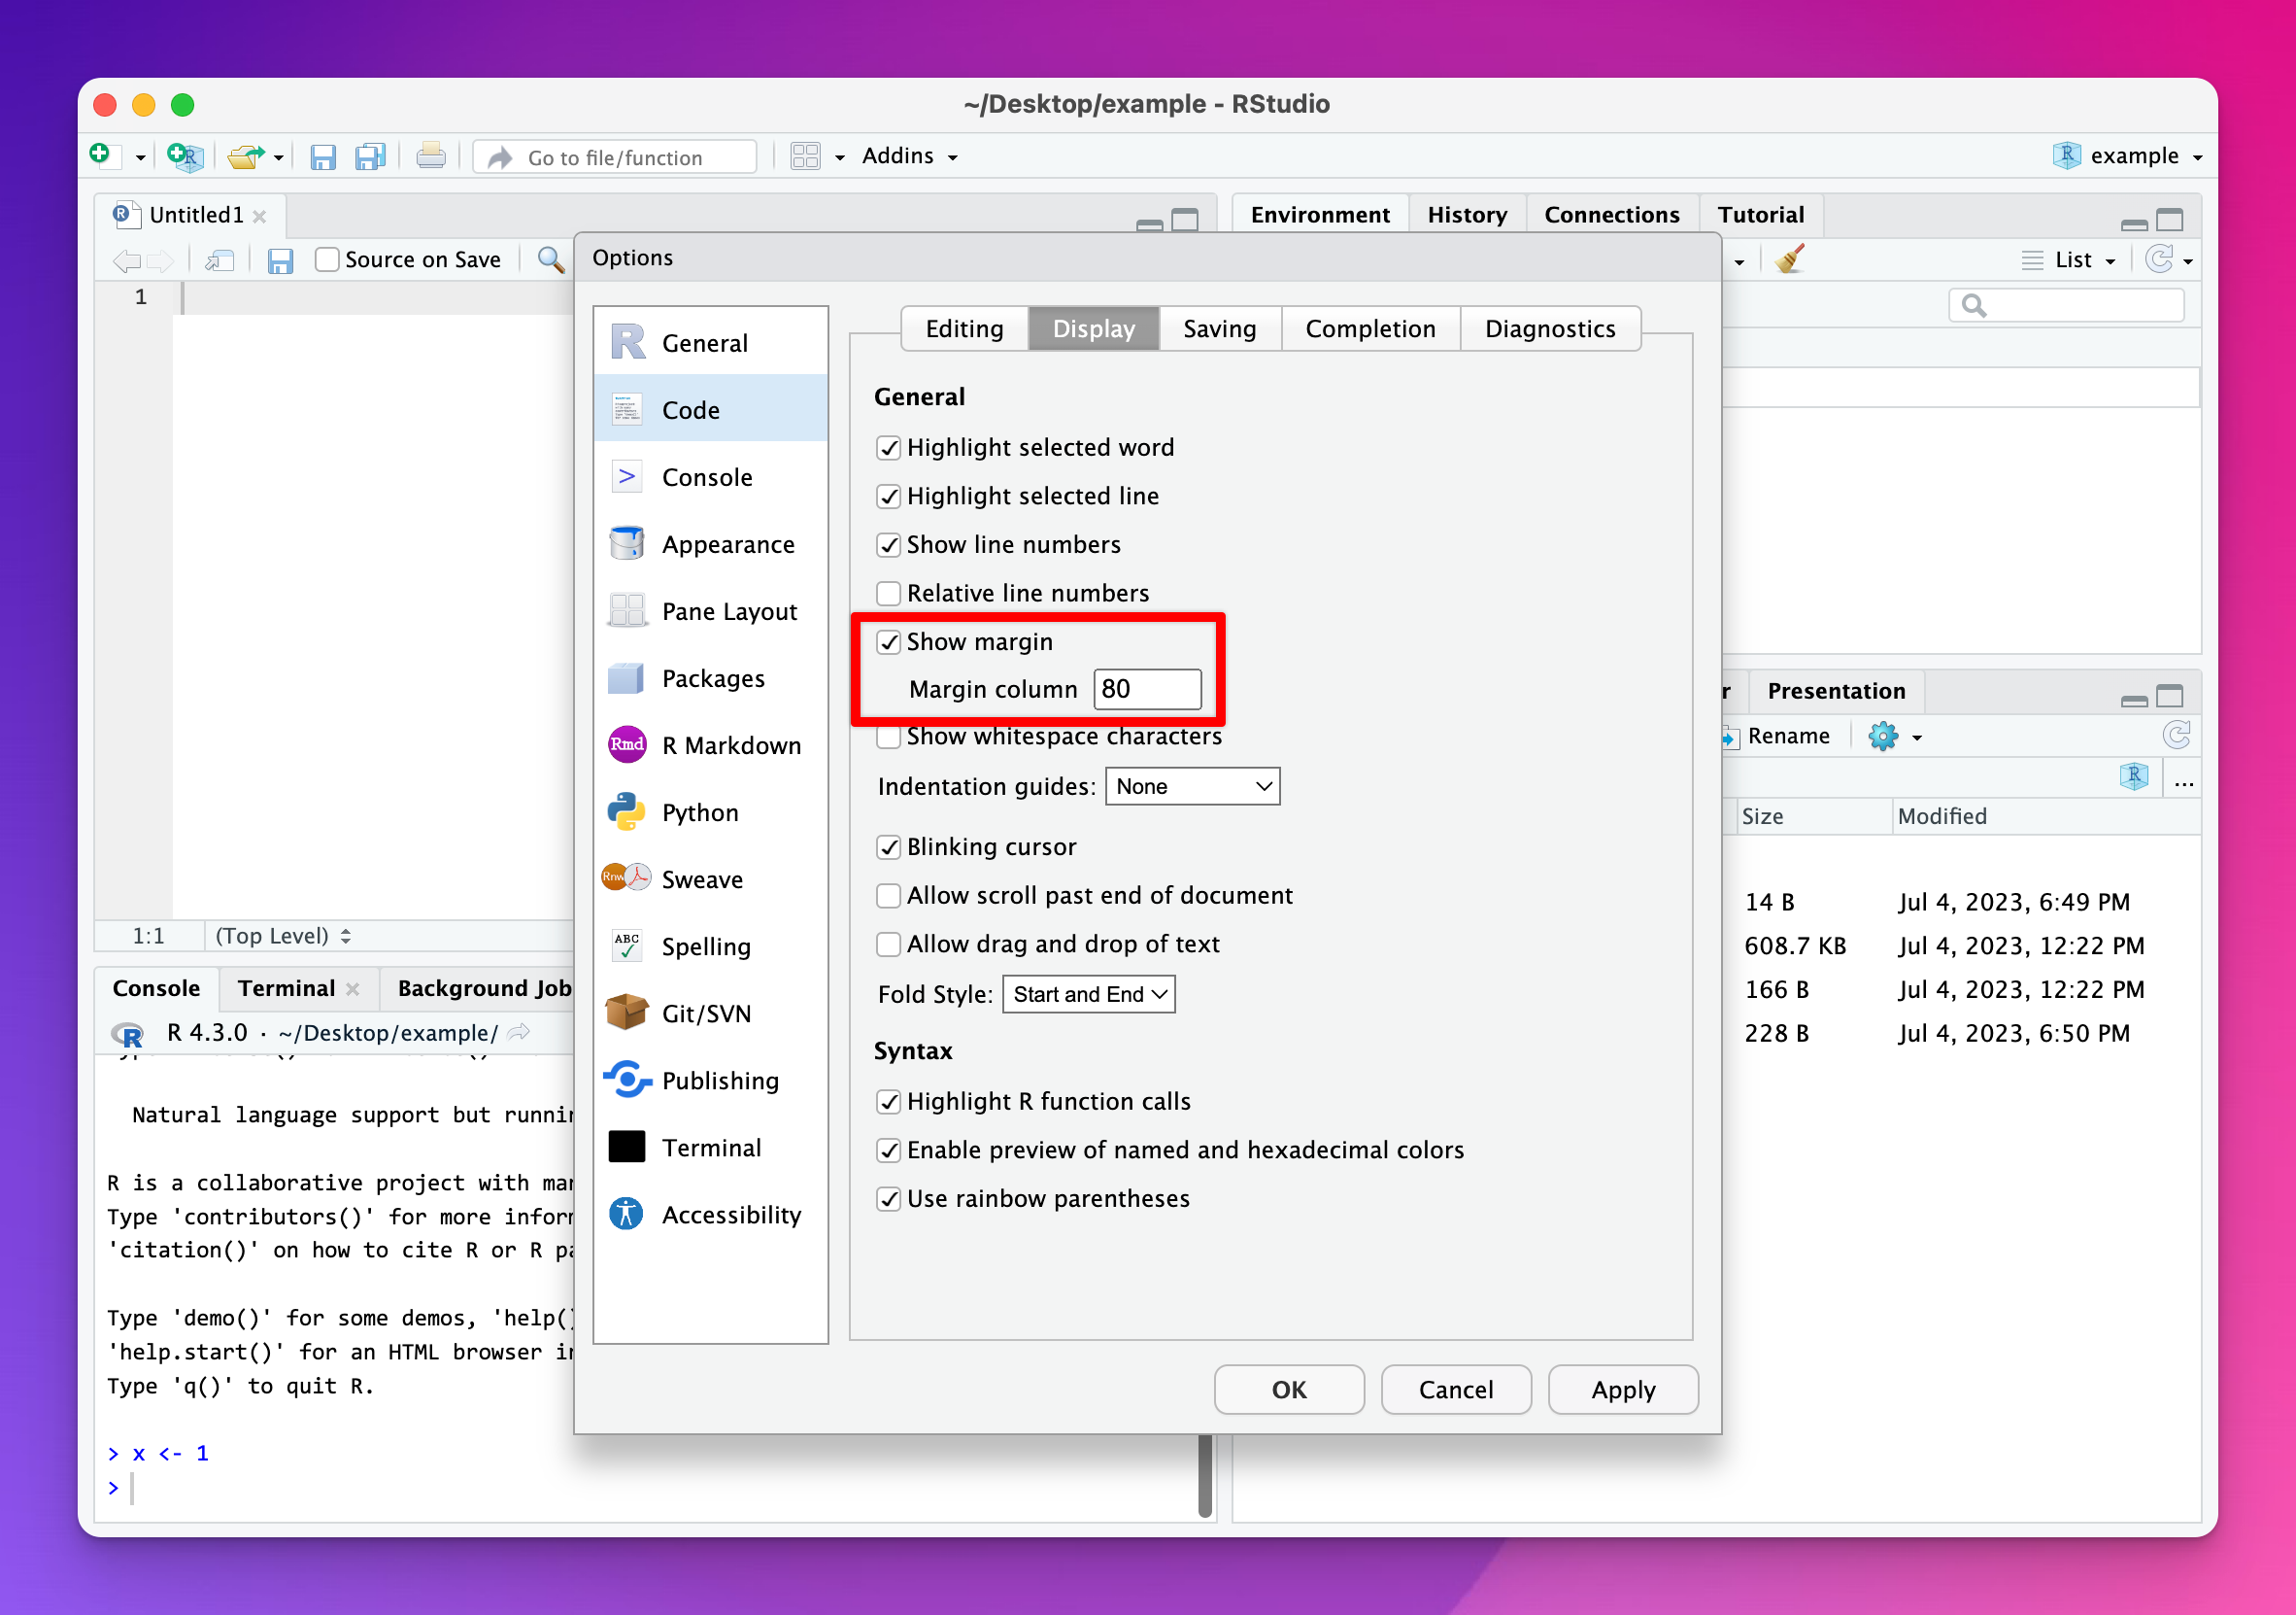Image resolution: width=2296 pixels, height=1615 pixels.
Task: Click the Save All documents icon
Action: (x=370, y=157)
